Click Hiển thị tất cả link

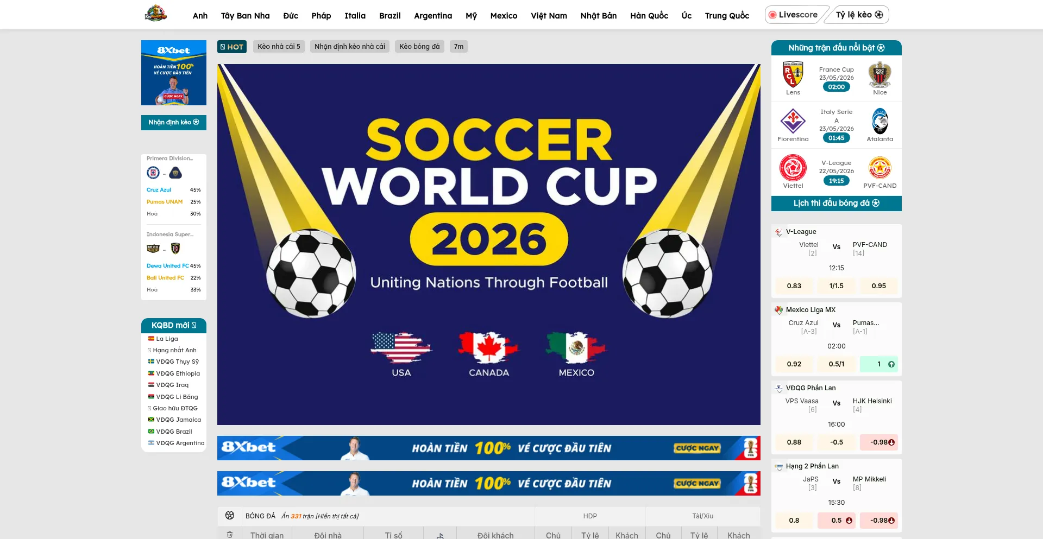pos(337,516)
